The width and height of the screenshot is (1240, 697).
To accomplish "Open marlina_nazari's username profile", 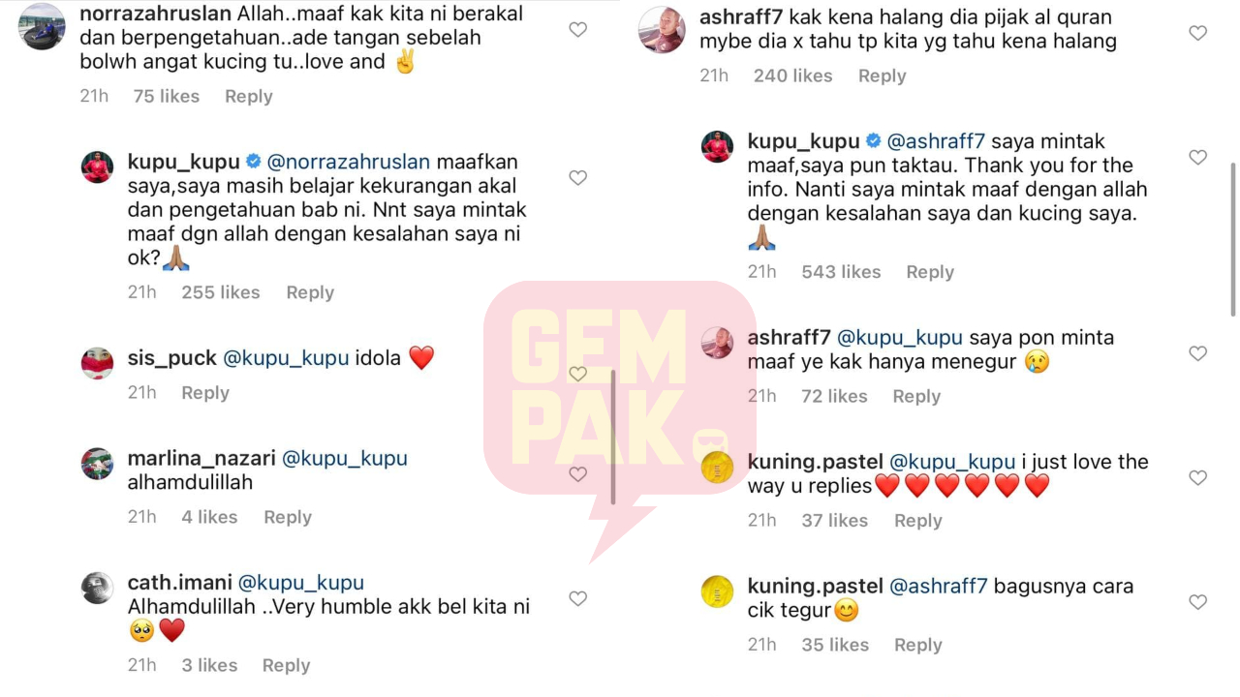I will click(x=201, y=459).
